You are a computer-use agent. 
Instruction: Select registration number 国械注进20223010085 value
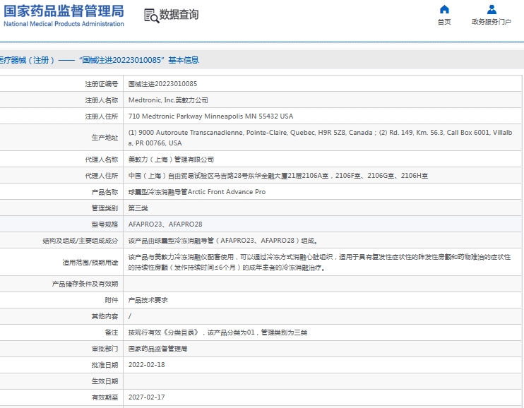(162, 84)
